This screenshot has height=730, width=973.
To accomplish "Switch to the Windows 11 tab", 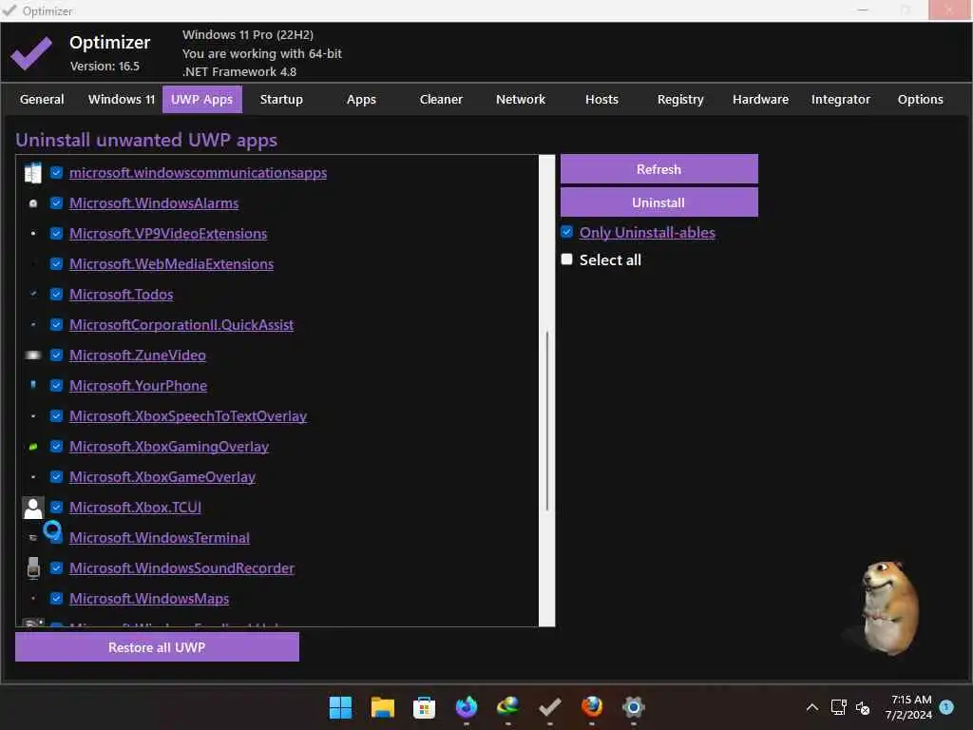I will [122, 99].
